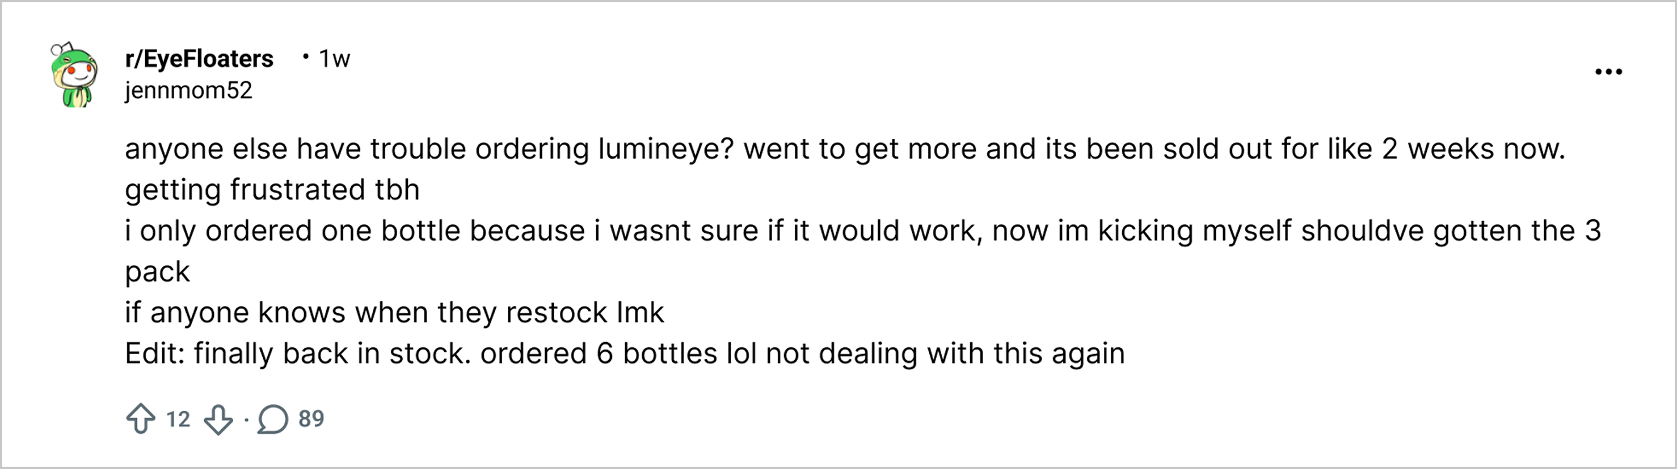
Task: Click the Snoo avatar of the poster
Action: coord(74,75)
